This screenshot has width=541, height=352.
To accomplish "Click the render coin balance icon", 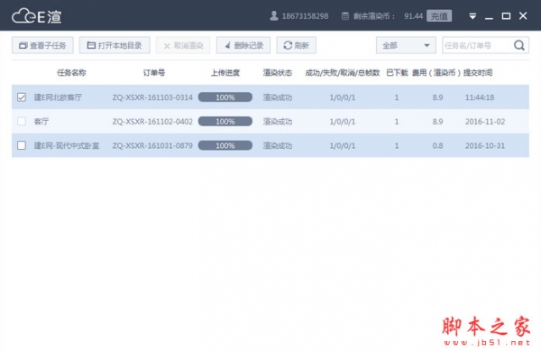I will (344, 16).
